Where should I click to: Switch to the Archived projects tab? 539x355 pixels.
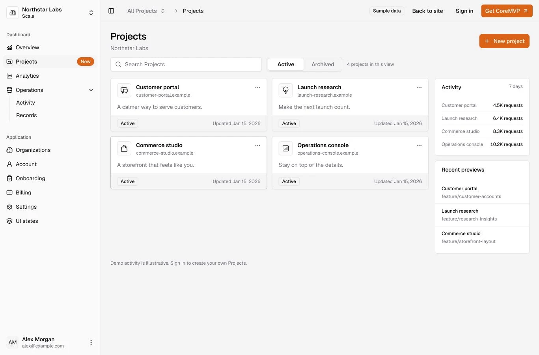tap(323, 64)
